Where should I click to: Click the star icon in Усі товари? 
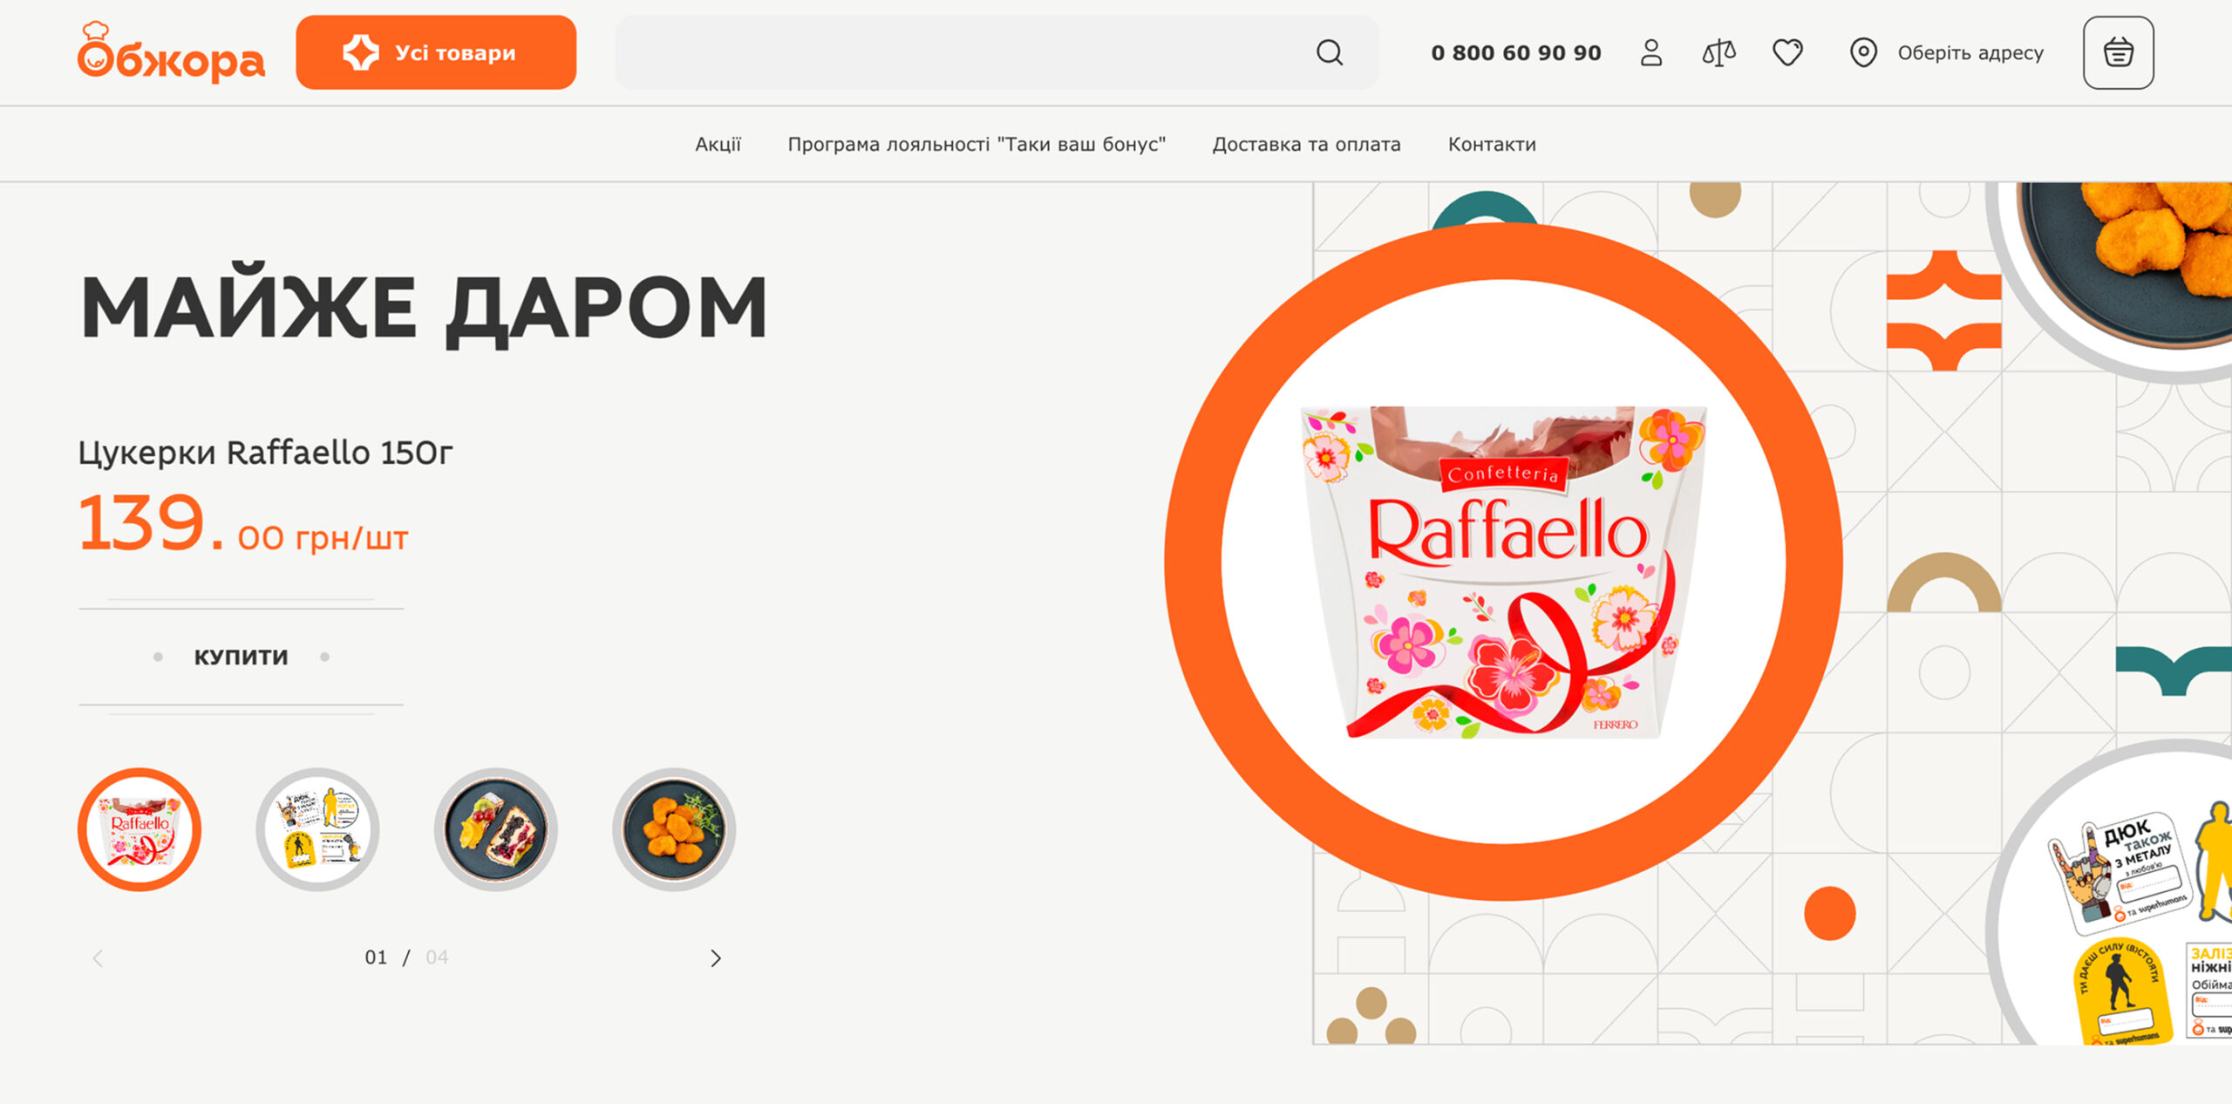pyautogui.click(x=360, y=52)
